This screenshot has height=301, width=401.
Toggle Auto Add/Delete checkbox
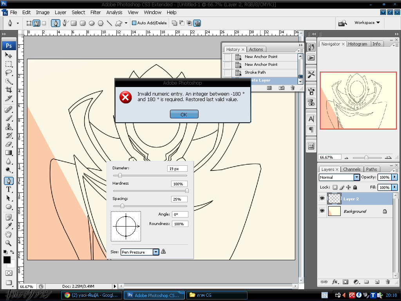[134, 23]
